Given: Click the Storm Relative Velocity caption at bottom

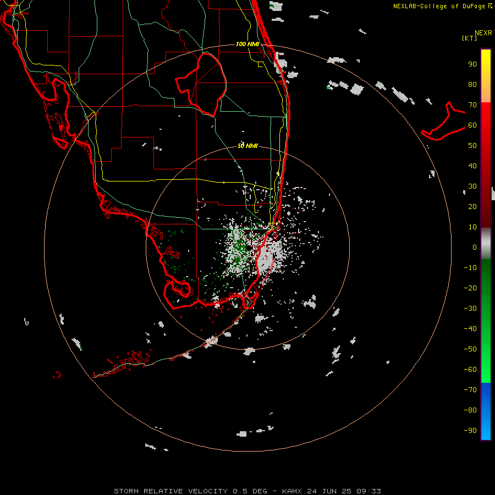Looking at the screenshot, I should pos(248,491).
